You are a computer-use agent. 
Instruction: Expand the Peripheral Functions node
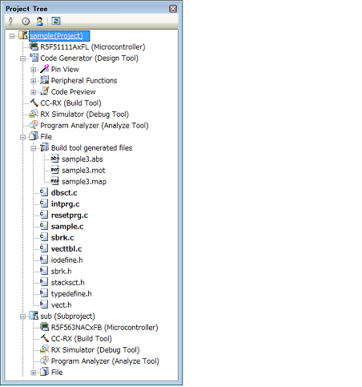[x=34, y=81]
